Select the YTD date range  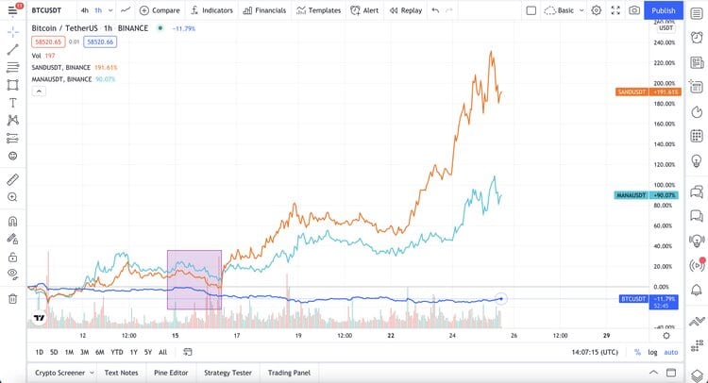116,352
